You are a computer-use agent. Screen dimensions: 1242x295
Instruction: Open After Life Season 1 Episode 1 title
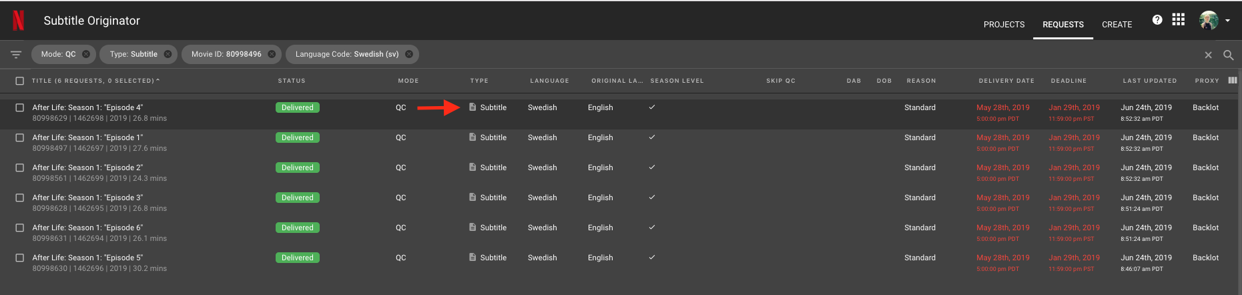point(87,137)
